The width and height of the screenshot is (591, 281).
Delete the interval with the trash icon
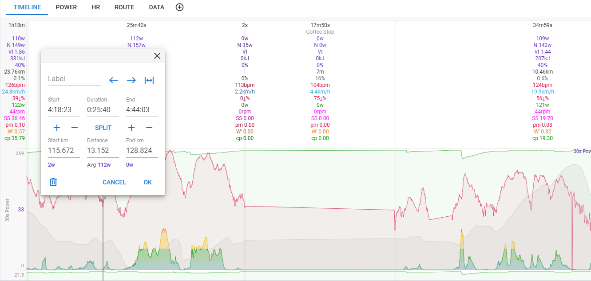click(x=53, y=182)
